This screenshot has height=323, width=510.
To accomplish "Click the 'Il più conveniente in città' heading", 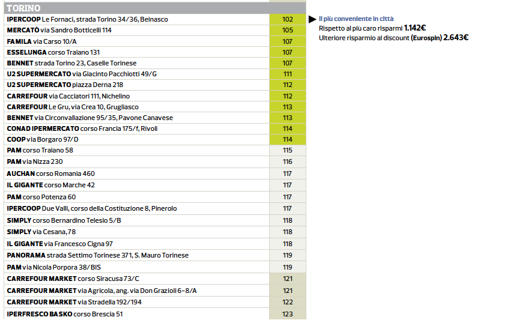I will point(356,19).
